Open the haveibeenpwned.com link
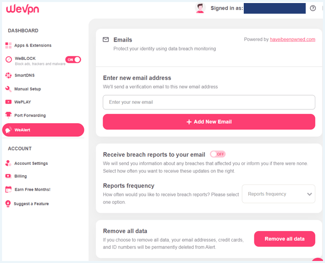Screen dimensions: 325x263 tap(292, 40)
